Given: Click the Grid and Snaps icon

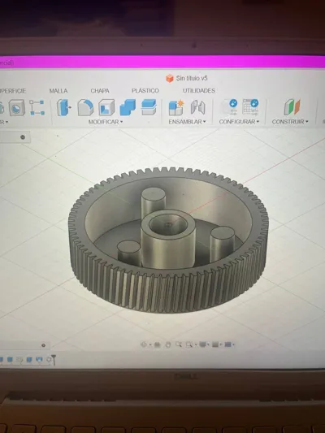Looking at the screenshot, I should [x=215, y=344].
